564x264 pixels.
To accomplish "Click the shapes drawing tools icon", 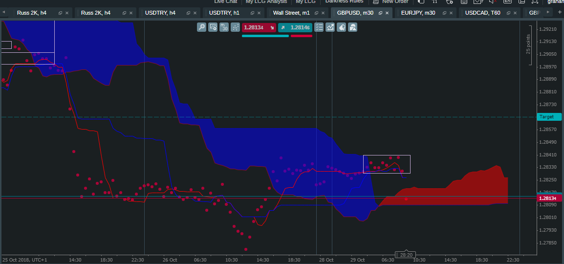I will tap(352, 27).
